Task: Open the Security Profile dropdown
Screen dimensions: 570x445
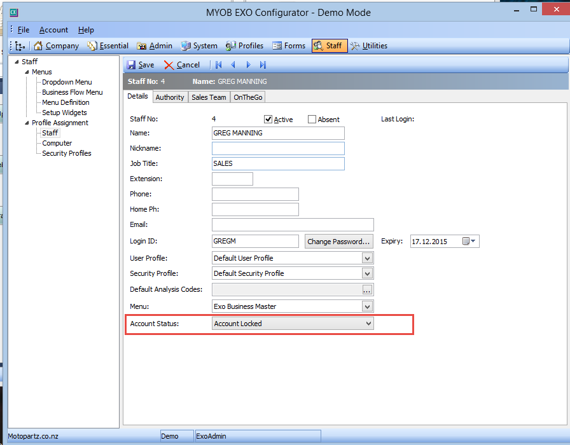Action: [367, 273]
